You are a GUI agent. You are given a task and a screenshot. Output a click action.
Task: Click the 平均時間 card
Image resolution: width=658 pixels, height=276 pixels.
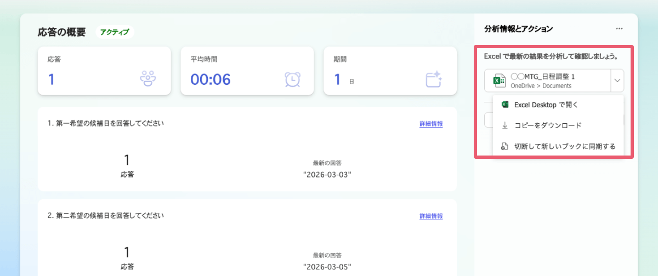click(x=247, y=71)
